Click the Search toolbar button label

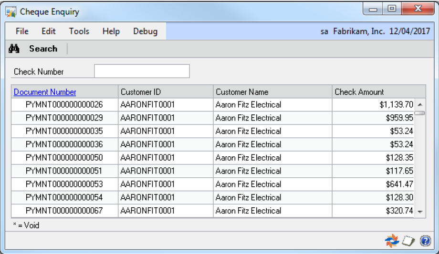coord(43,49)
